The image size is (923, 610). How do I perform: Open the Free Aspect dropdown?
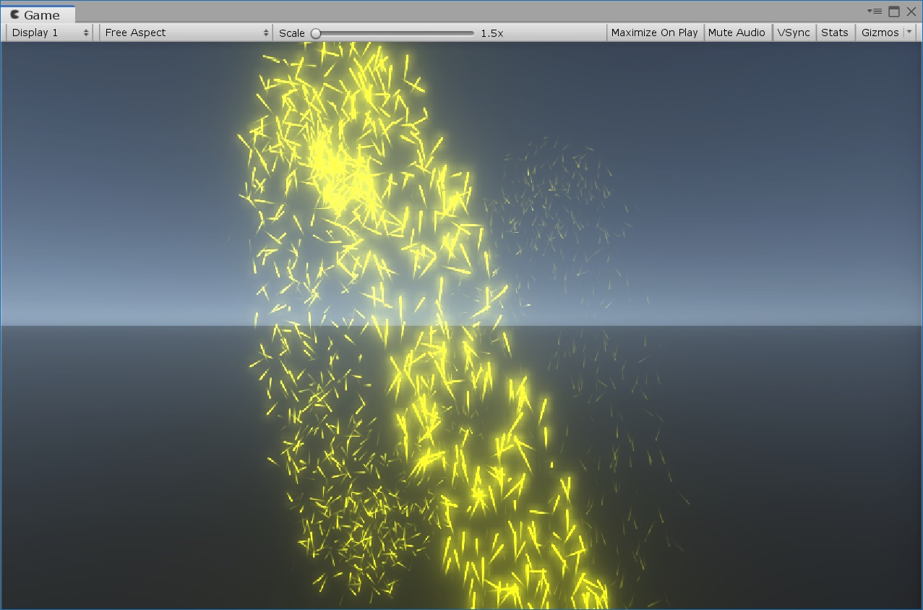click(186, 33)
